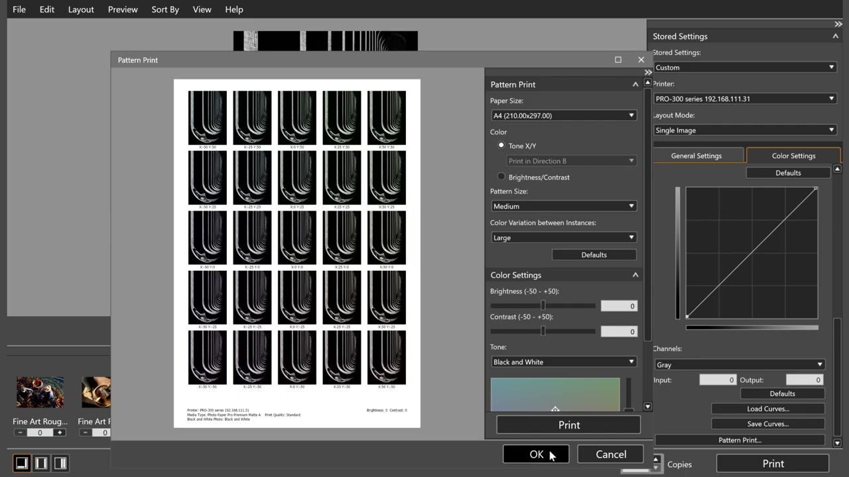Click Save Curves... button
The height and width of the screenshot is (477, 849).
[x=768, y=424]
